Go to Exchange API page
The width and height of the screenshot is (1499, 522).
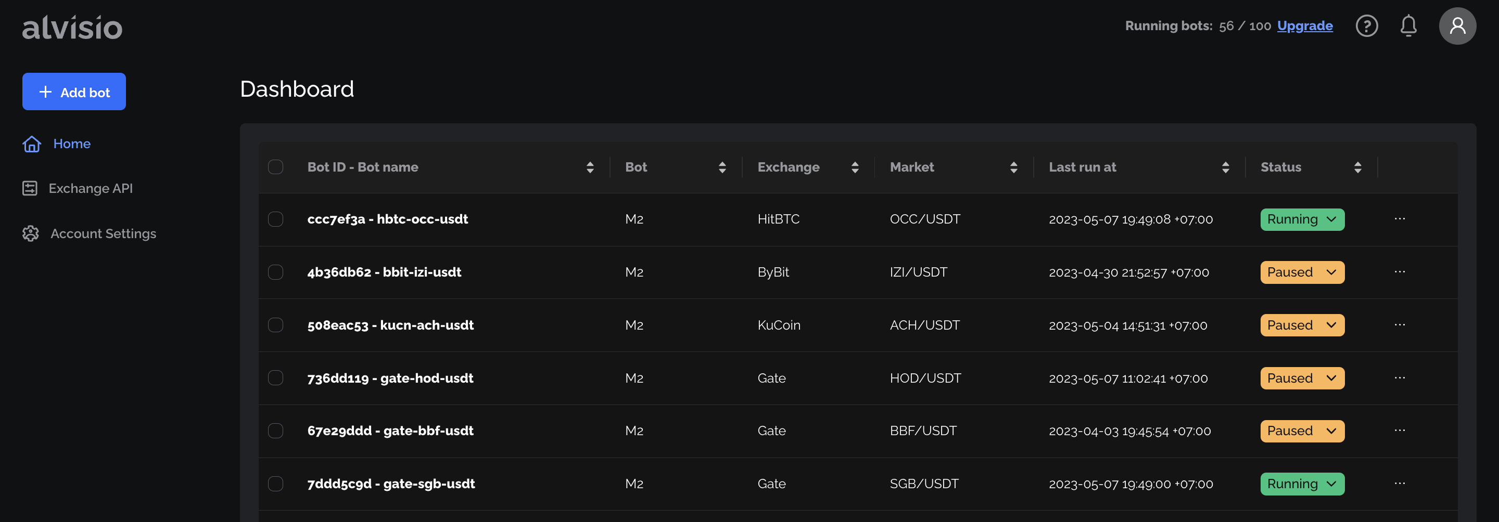click(x=90, y=188)
